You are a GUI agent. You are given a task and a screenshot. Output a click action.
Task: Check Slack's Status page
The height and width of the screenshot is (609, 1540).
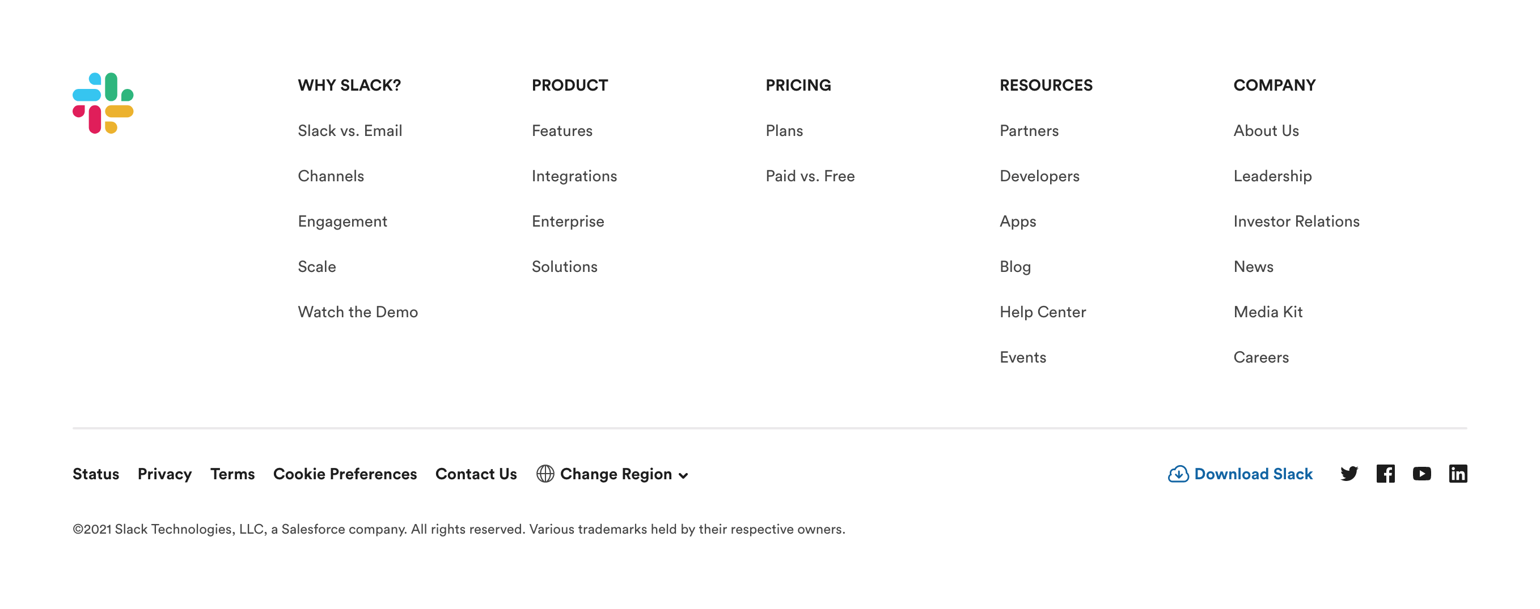pyautogui.click(x=95, y=474)
